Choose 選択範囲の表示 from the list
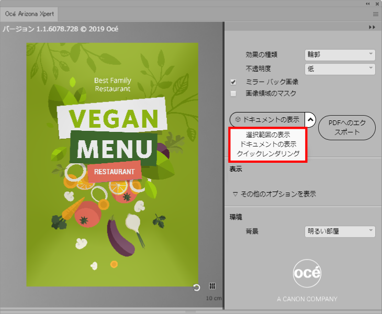382x314 pixels. 268,134
